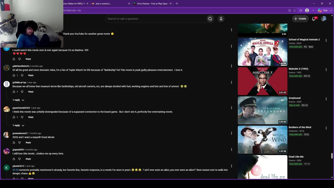
Task: Open options menu for @OhMy-pr1qq comment
Action: coord(231,83)
